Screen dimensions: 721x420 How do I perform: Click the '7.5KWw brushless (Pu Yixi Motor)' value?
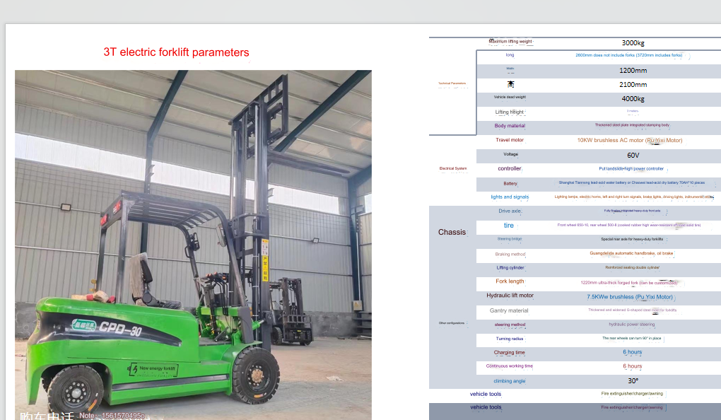(630, 297)
